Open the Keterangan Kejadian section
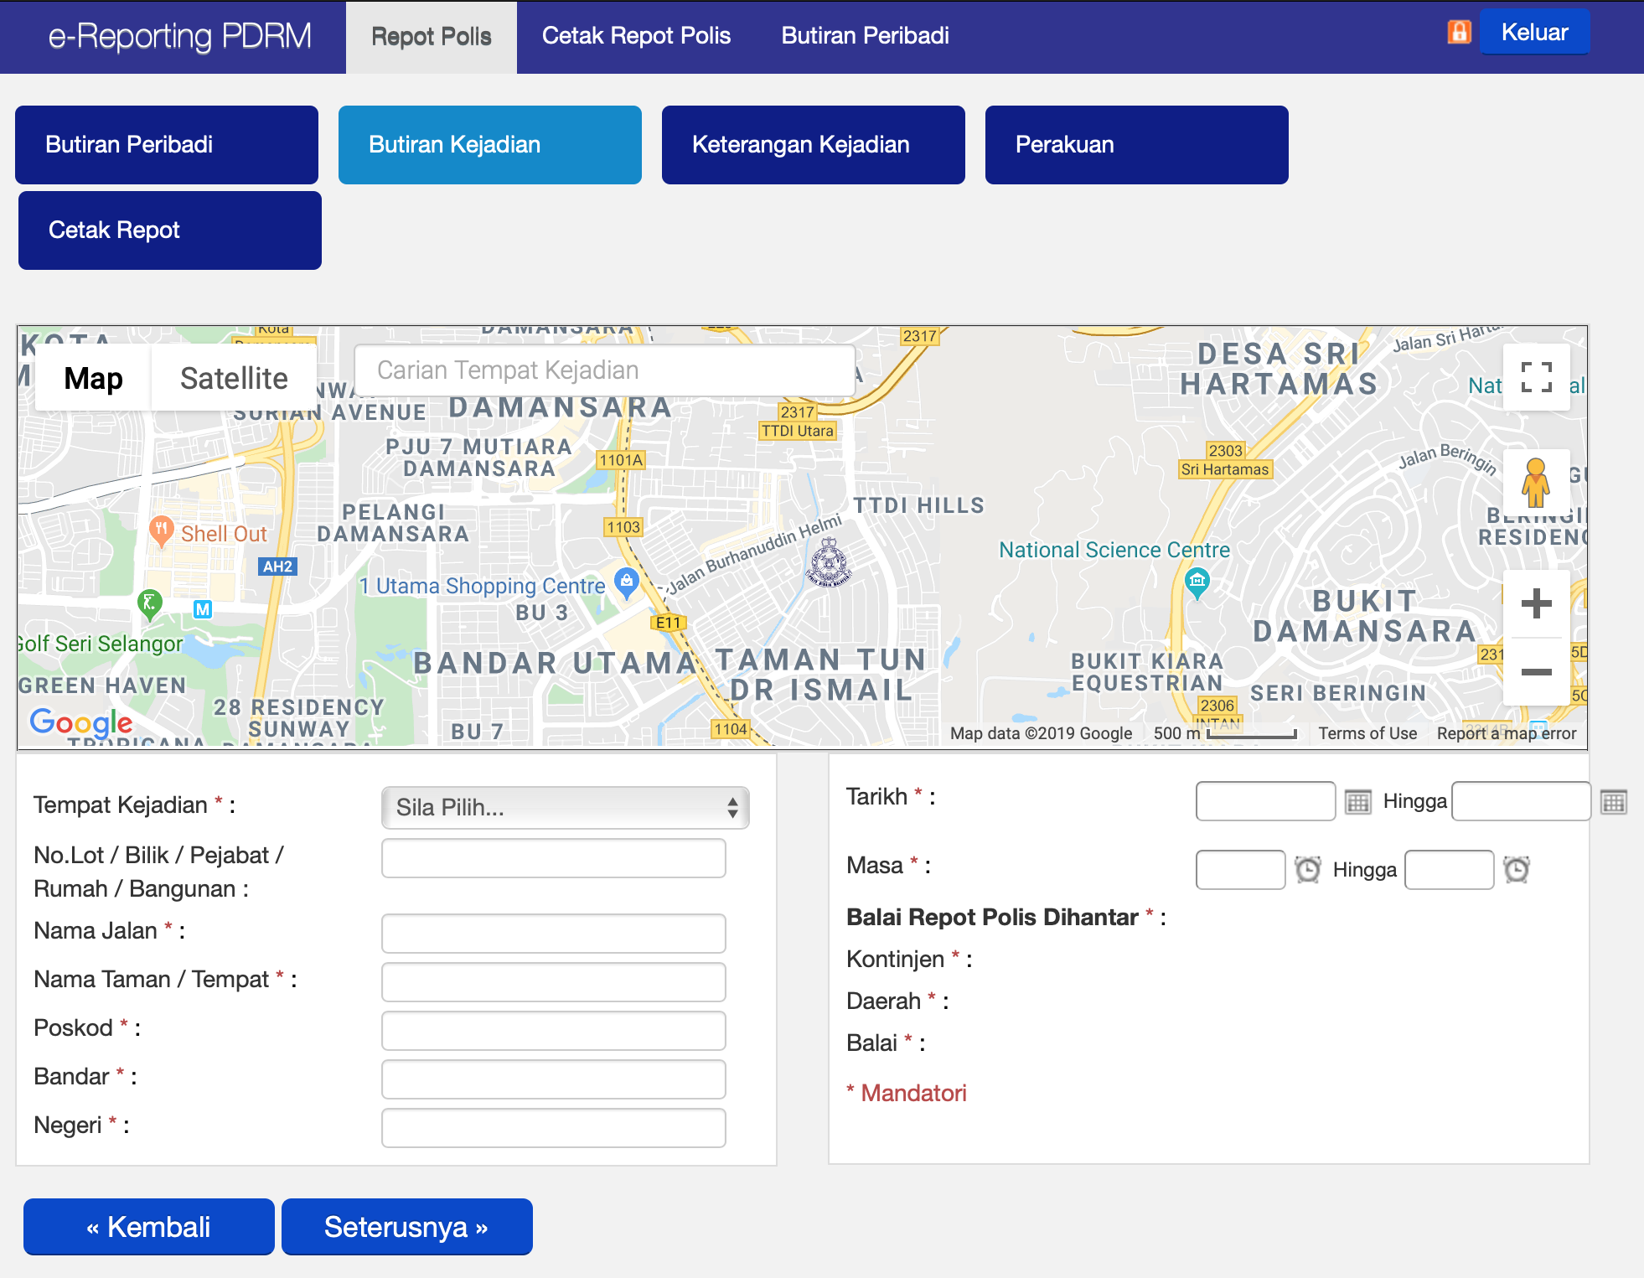The image size is (1644, 1278). 812,144
